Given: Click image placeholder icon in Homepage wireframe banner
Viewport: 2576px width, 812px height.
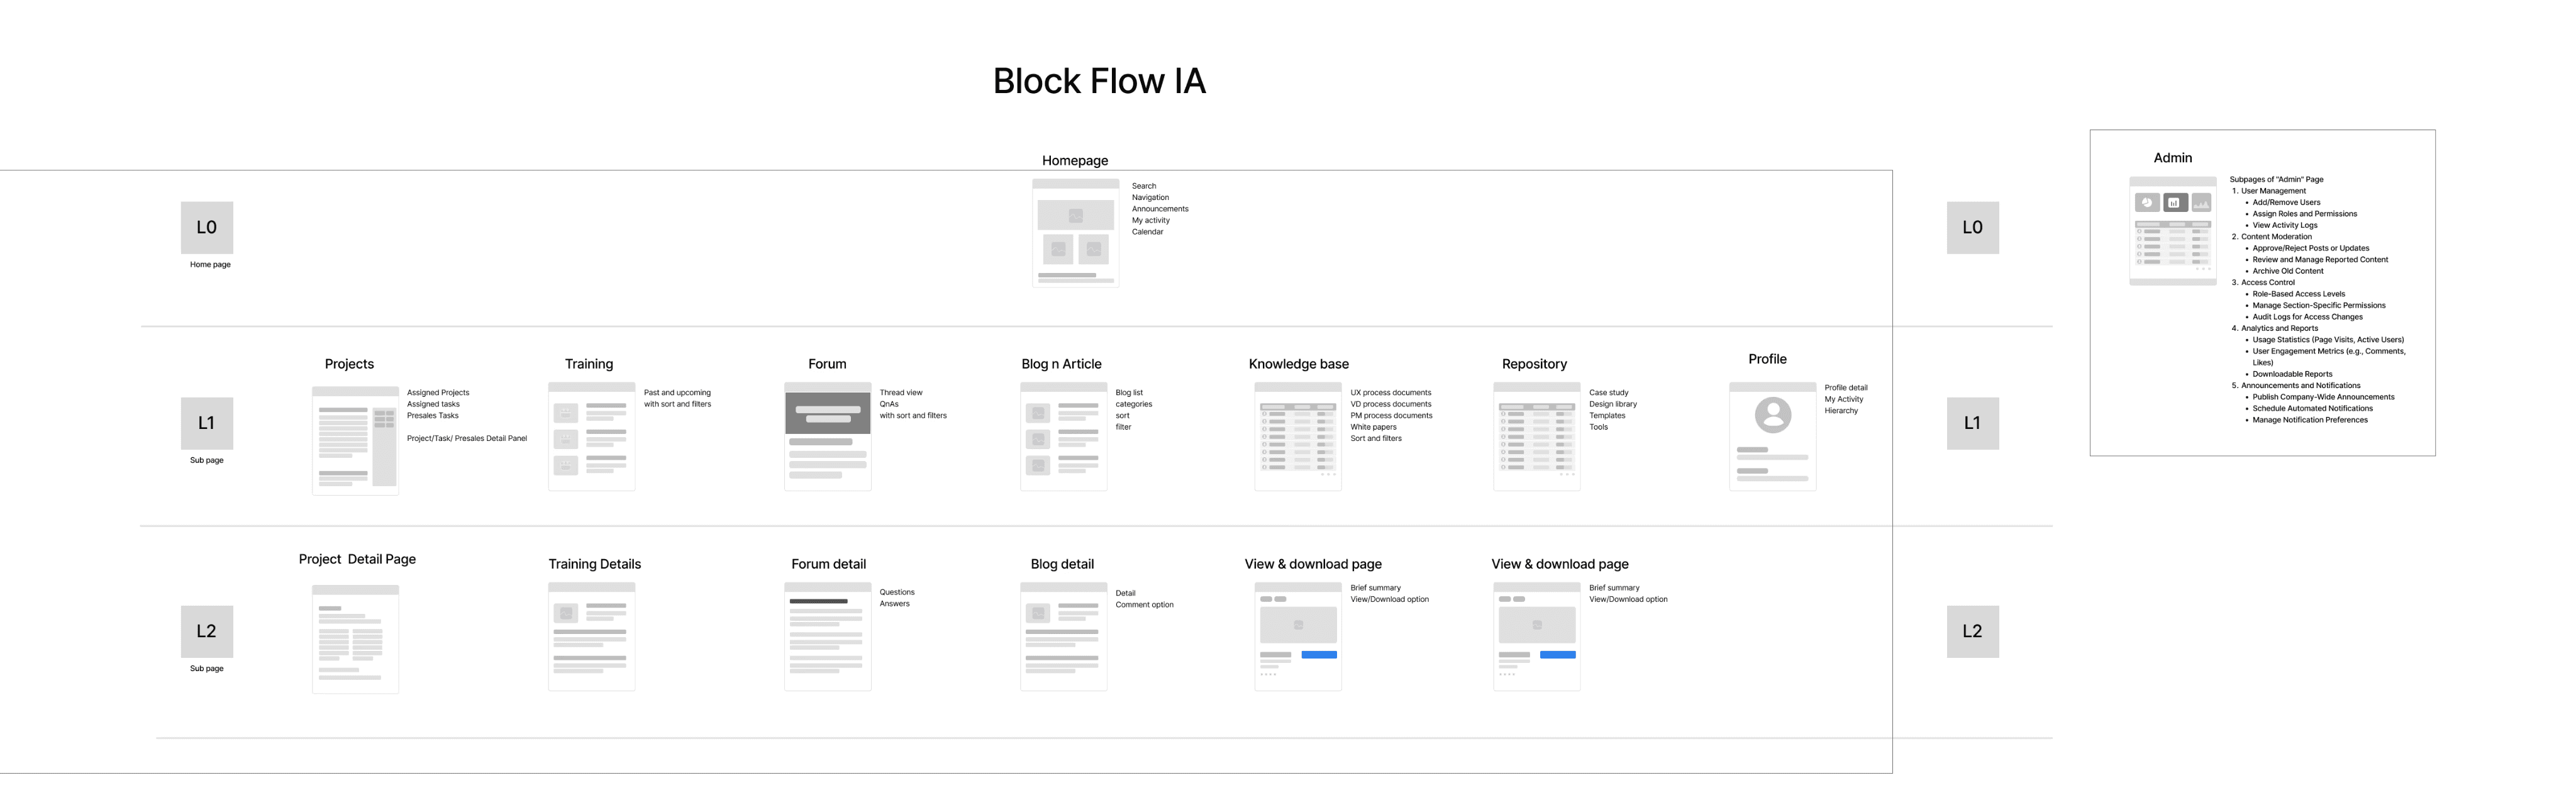Looking at the screenshot, I should 1075,216.
